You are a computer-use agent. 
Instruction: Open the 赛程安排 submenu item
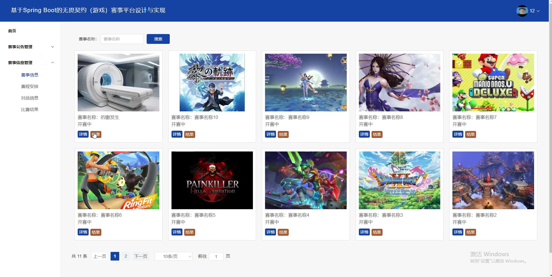30,86
